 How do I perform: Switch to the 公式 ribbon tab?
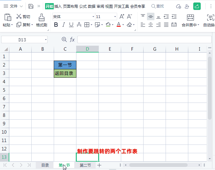tap(83, 6)
